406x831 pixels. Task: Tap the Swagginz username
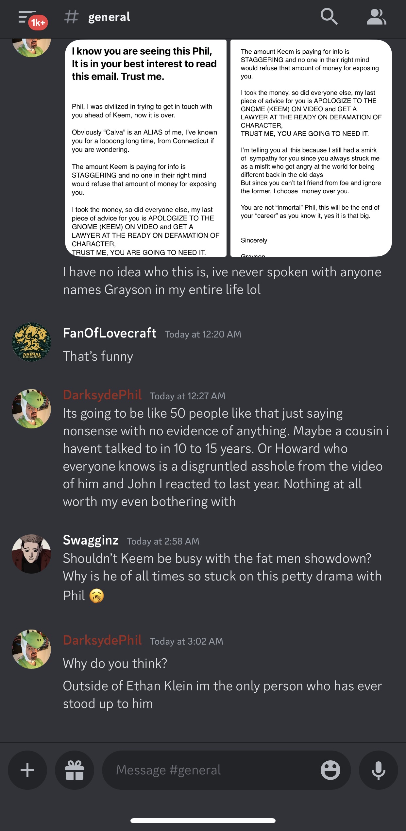(x=91, y=540)
